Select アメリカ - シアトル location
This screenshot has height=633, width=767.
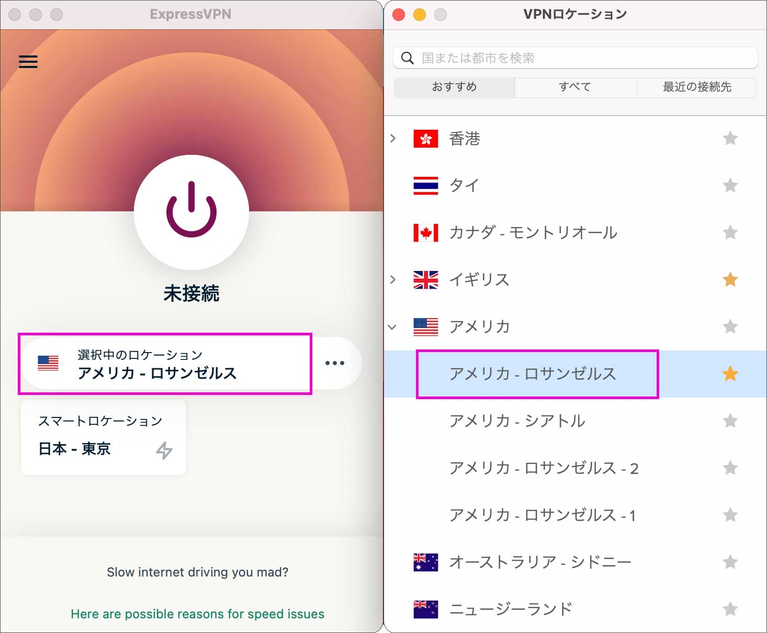(576, 421)
